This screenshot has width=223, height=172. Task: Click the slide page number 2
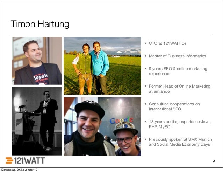214,161
